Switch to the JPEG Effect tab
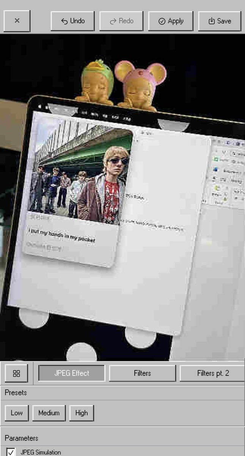 [x=72, y=373]
